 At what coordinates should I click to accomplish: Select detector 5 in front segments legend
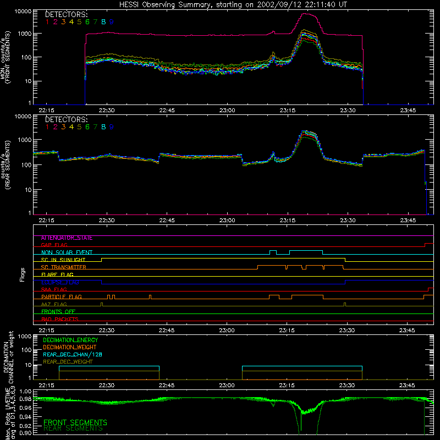[x=79, y=22]
